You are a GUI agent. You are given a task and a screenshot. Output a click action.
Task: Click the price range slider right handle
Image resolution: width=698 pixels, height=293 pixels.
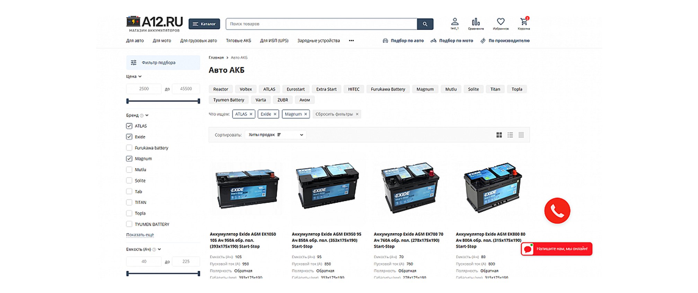(x=199, y=101)
